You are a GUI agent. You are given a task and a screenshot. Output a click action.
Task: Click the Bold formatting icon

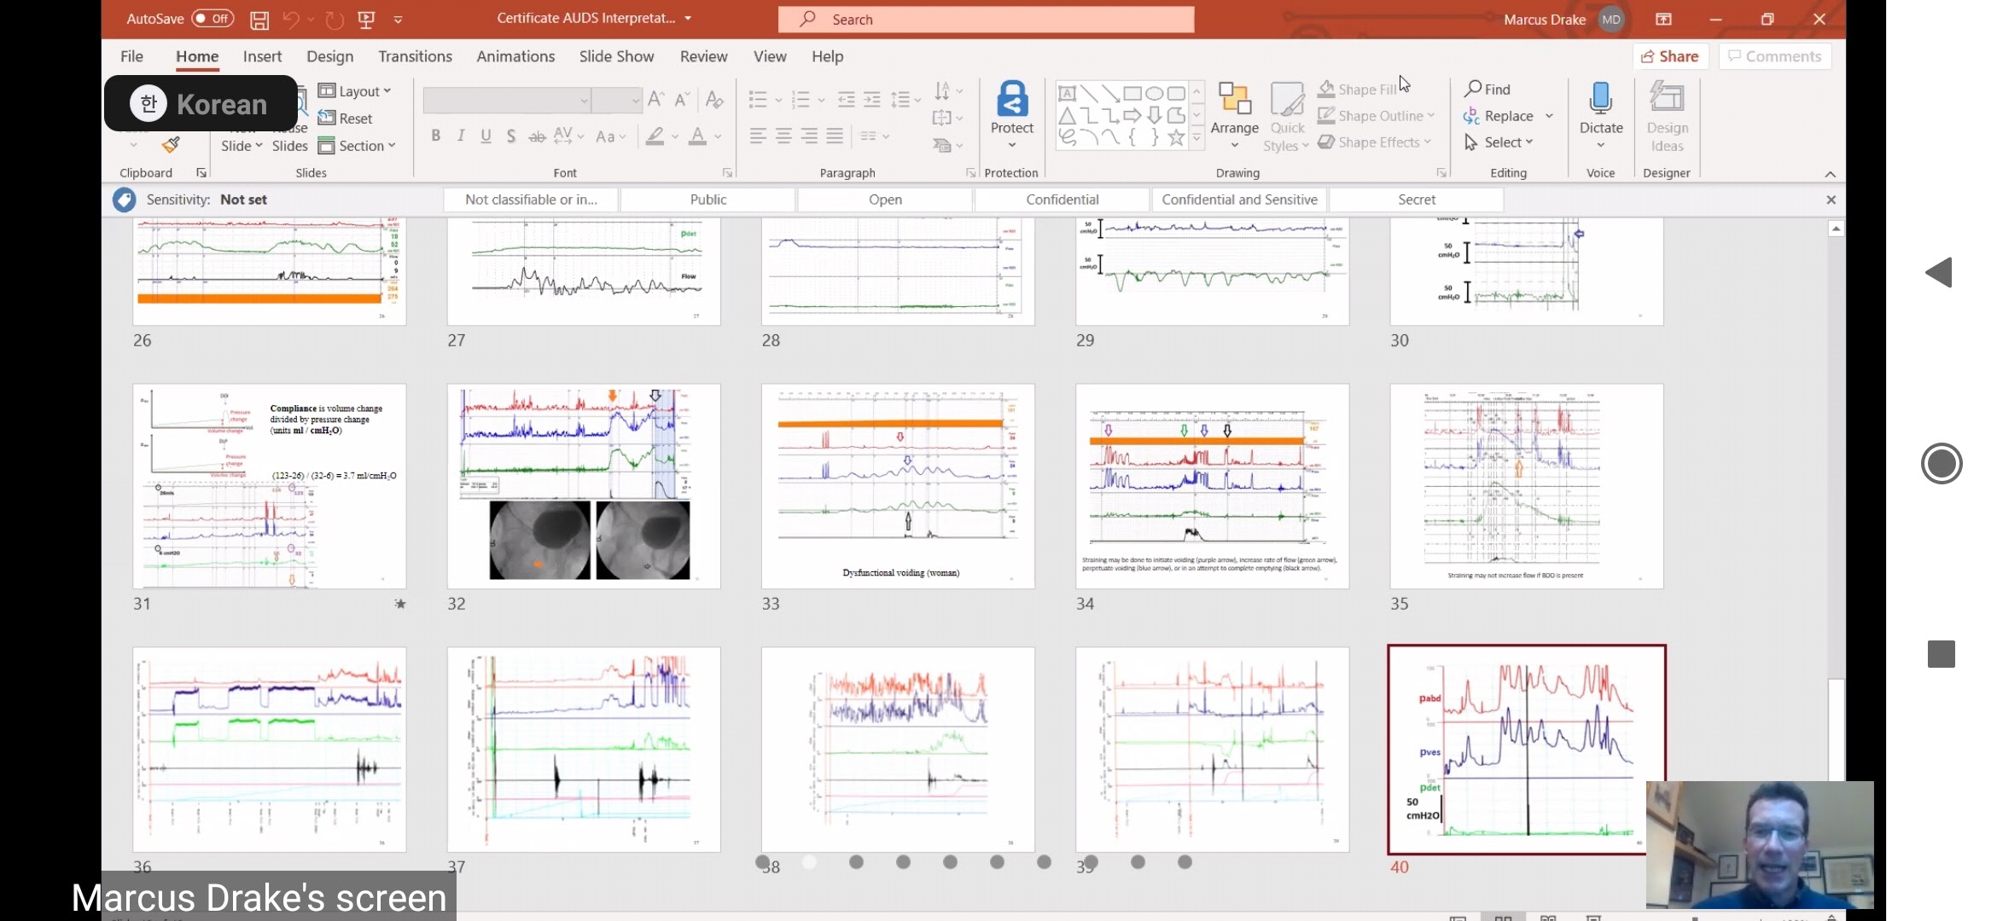[x=436, y=136]
